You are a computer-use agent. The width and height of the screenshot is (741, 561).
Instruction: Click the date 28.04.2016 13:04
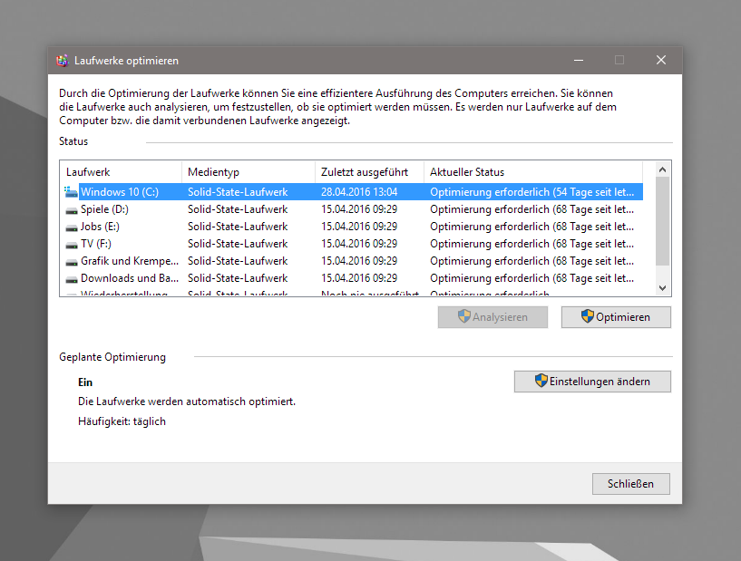click(x=359, y=192)
